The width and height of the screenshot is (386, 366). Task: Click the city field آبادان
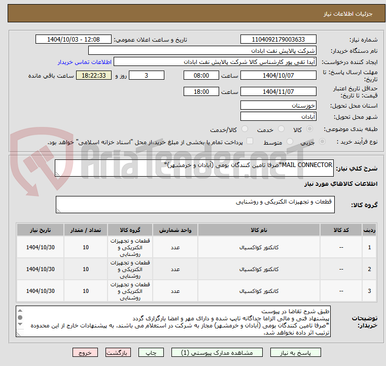click(x=278, y=116)
